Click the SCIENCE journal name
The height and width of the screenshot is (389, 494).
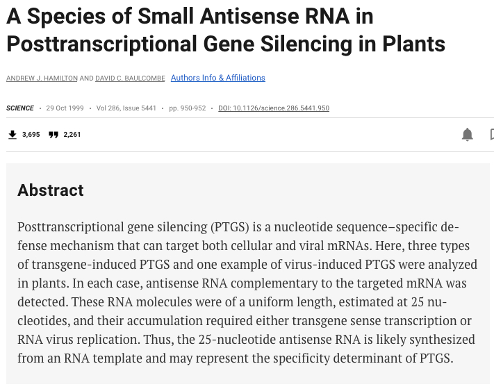tap(20, 108)
